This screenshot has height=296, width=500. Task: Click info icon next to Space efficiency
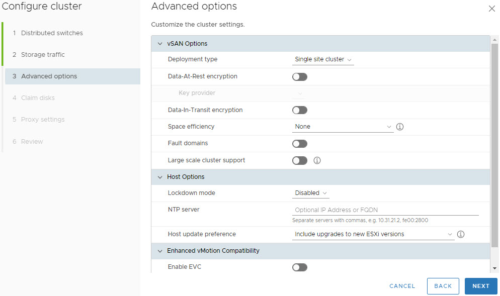[x=400, y=127]
